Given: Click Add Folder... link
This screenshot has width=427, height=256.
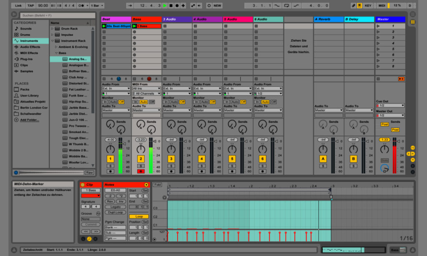Looking at the screenshot, I should (x=30, y=120).
